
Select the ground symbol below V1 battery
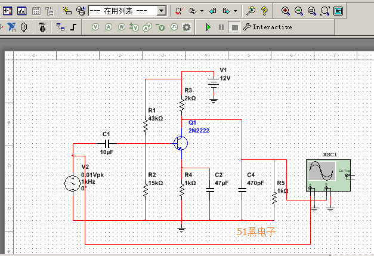pyautogui.click(x=214, y=100)
